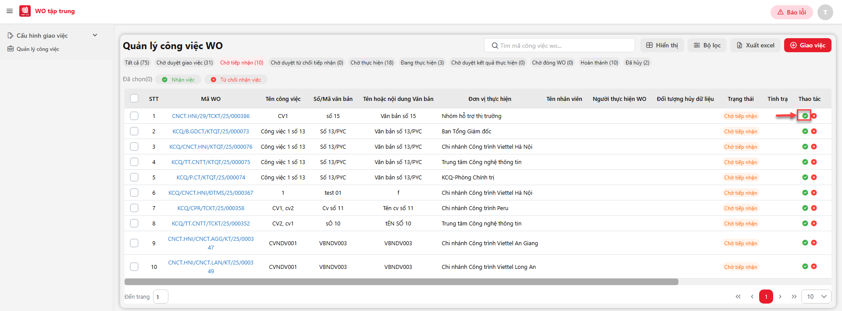Report an error with Báo lỗi

click(792, 12)
